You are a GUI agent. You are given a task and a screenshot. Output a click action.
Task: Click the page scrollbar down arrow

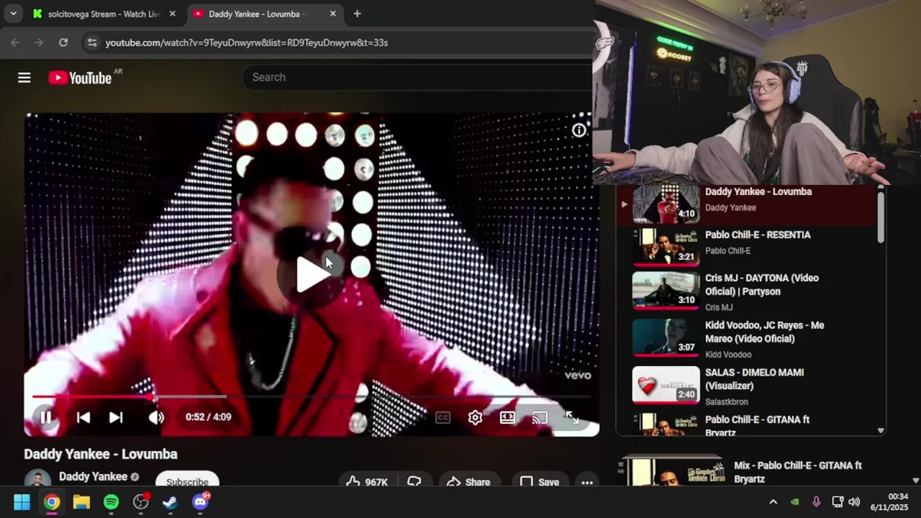[x=915, y=480]
